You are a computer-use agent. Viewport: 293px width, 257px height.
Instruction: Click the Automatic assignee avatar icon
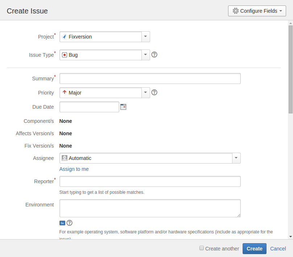(65, 158)
